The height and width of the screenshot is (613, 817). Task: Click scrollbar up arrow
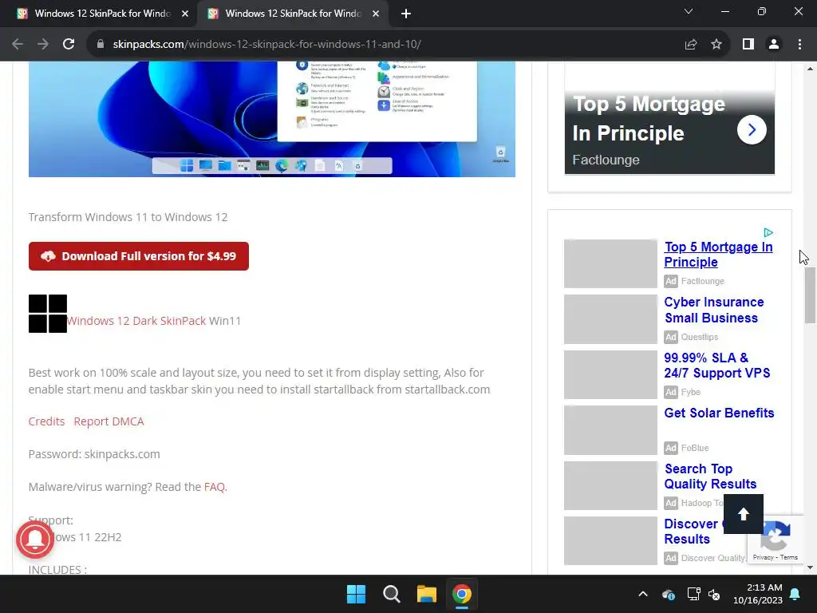[810, 69]
